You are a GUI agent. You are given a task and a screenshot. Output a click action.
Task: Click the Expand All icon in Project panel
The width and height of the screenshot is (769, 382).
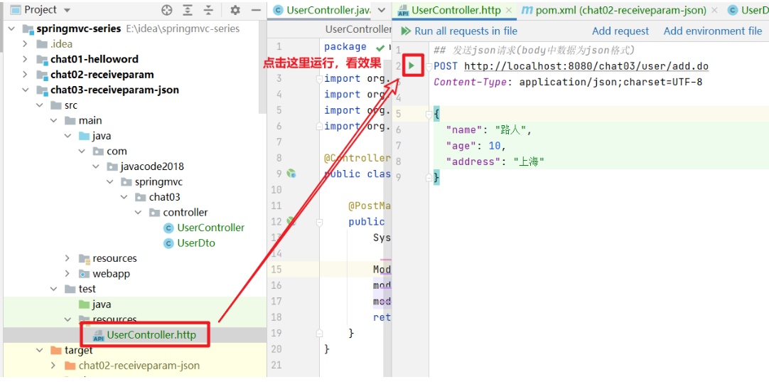188,10
